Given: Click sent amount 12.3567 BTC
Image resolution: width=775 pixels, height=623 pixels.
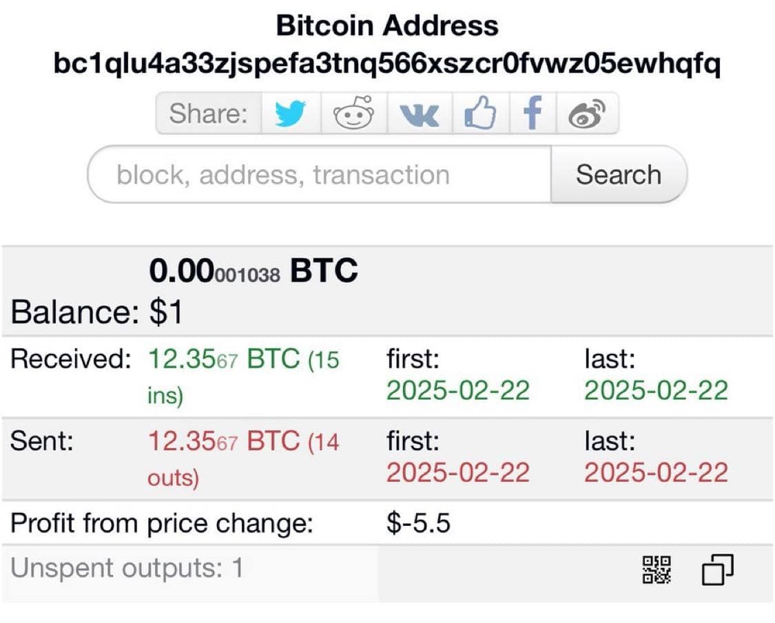Looking at the screenshot, I should (225, 441).
